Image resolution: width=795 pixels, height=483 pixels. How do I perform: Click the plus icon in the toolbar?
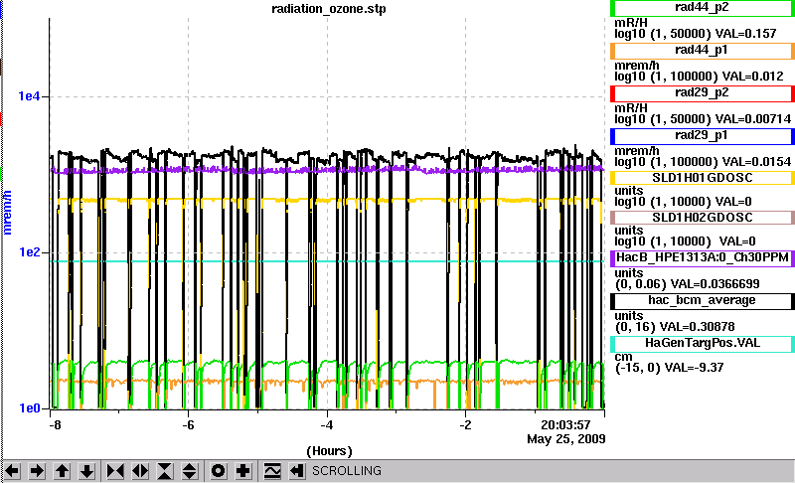click(242, 471)
